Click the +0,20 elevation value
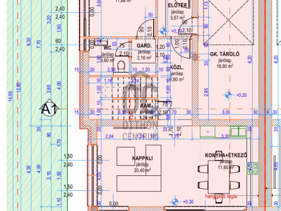 [241, 95]
